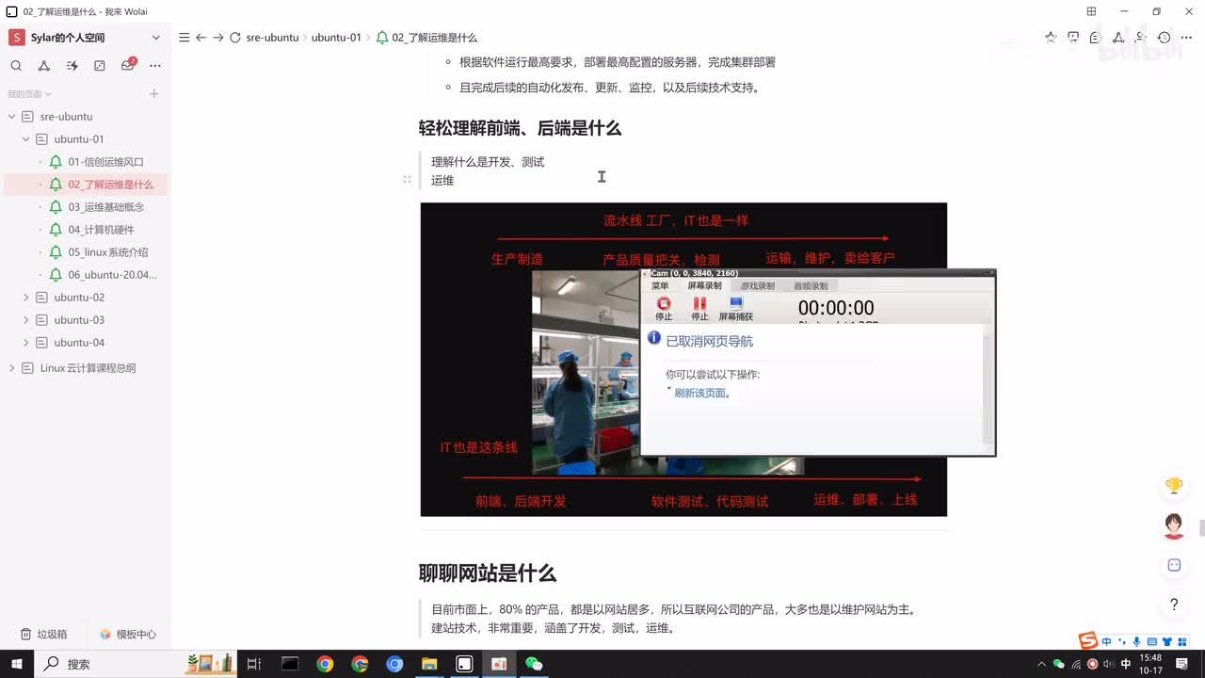Open the workspace switcher dropdown Sylar的个人空间
The height and width of the screenshot is (678, 1205).
[86, 38]
